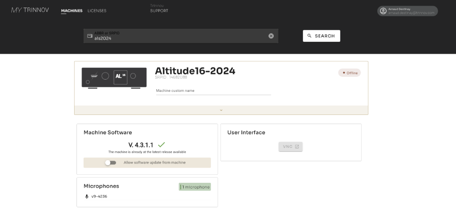Viewport: 456px width, 212px height.
Task: Click into the Machine custom name field
Action: pyautogui.click(x=213, y=90)
